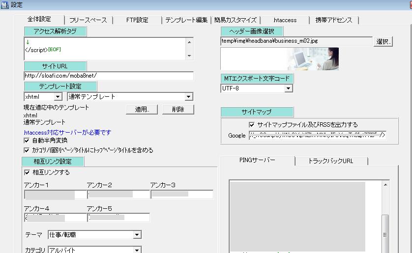Switch to the 全体設定 tab
This screenshot has width=412, height=253.
[39, 19]
